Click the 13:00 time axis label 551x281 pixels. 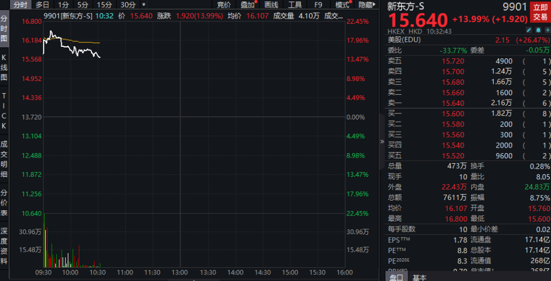point(180,273)
